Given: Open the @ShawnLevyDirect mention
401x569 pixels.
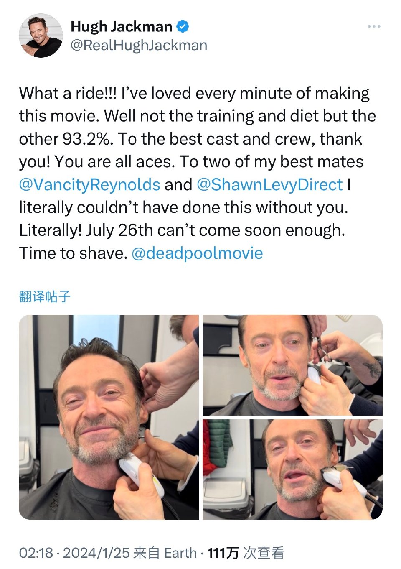Looking at the screenshot, I should 269,184.
